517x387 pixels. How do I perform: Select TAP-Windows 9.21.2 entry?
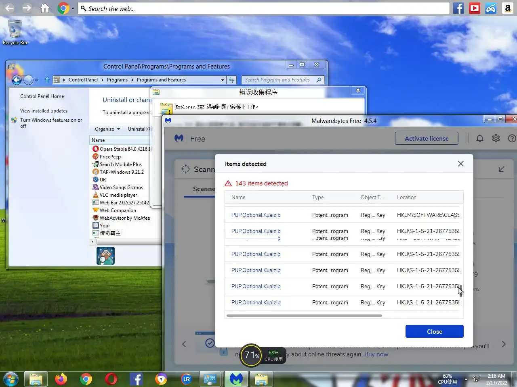click(x=118, y=172)
